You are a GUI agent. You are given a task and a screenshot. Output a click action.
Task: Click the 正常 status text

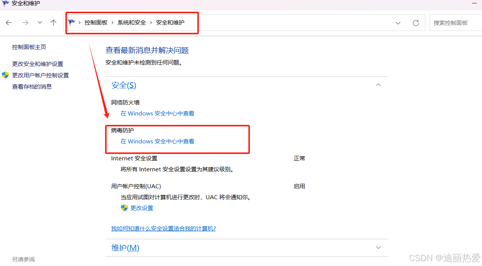[299, 158]
